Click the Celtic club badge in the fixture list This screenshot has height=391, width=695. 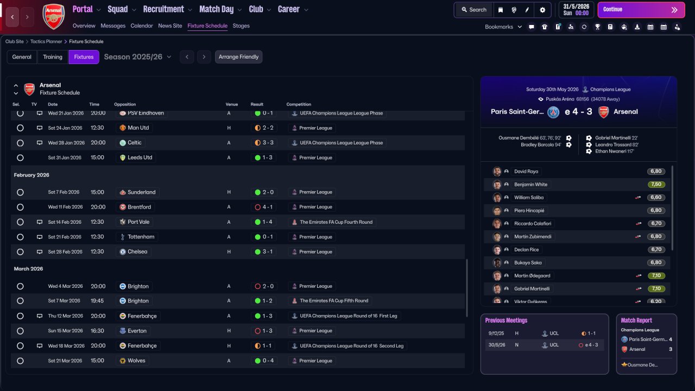point(123,143)
